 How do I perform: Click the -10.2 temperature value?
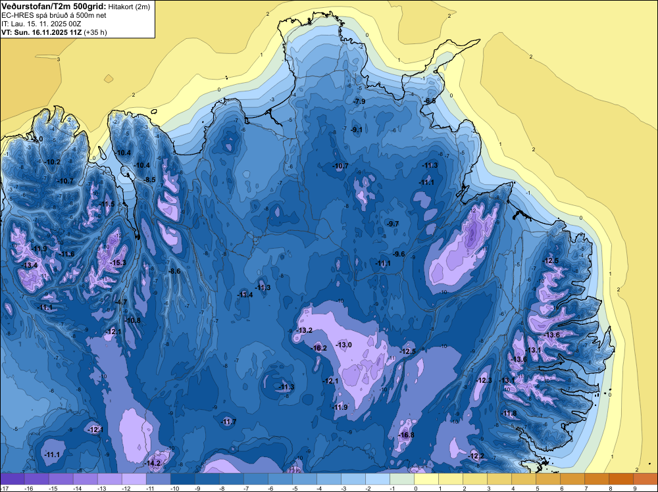tap(53, 162)
